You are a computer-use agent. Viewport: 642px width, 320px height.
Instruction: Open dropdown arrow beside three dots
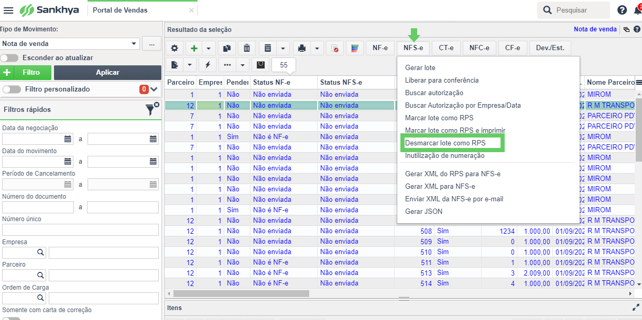(242, 65)
